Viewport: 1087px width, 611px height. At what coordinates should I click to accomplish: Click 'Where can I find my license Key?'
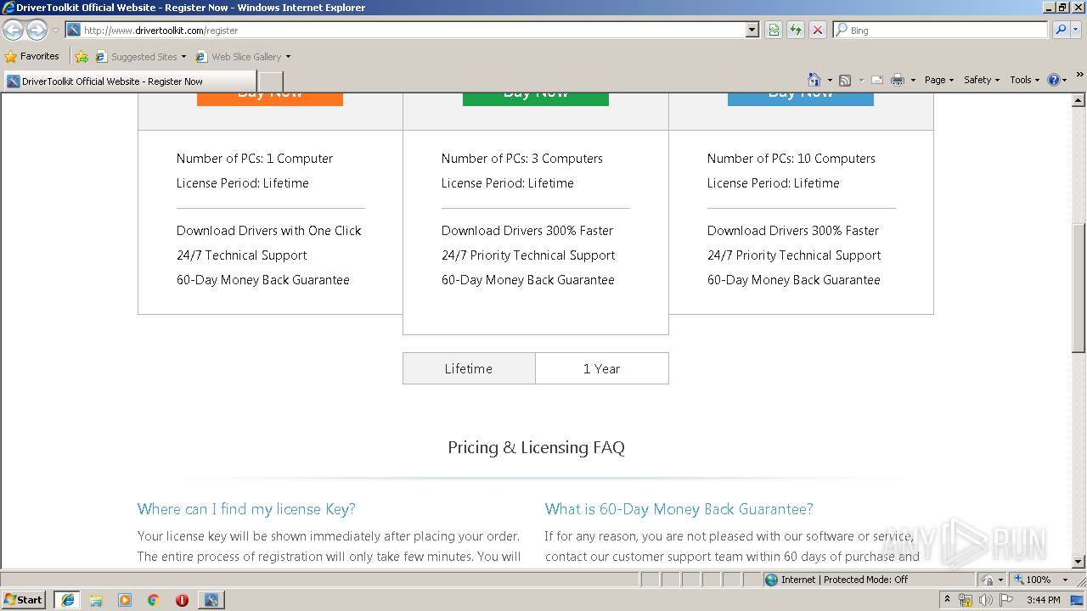pyautogui.click(x=246, y=509)
